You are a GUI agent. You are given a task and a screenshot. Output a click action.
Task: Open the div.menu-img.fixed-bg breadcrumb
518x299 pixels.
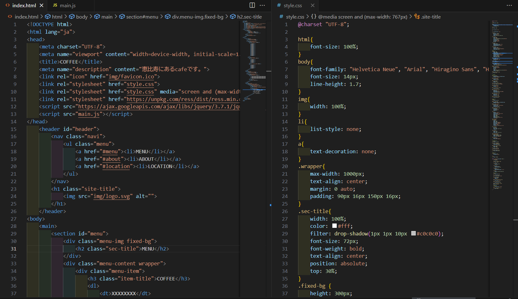pyautogui.click(x=194, y=17)
